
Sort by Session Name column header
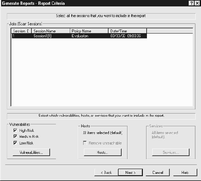tap(51, 31)
